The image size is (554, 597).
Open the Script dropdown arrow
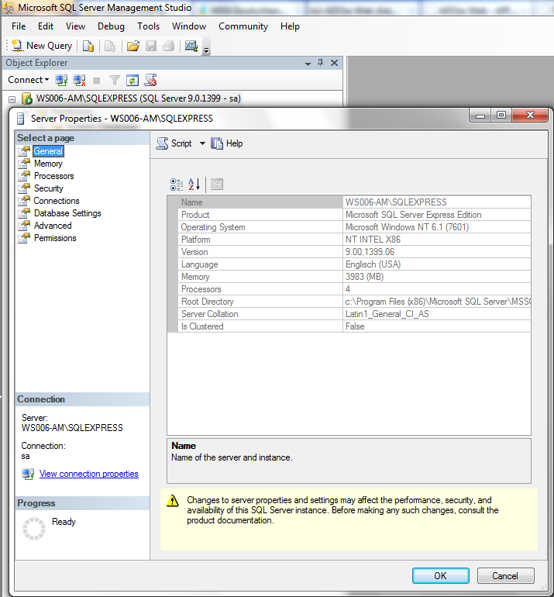[x=202, y=143]
